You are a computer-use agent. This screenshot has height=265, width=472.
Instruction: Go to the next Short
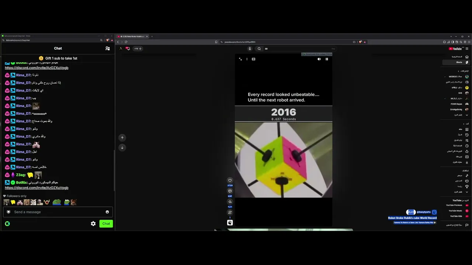click(122, 148)
